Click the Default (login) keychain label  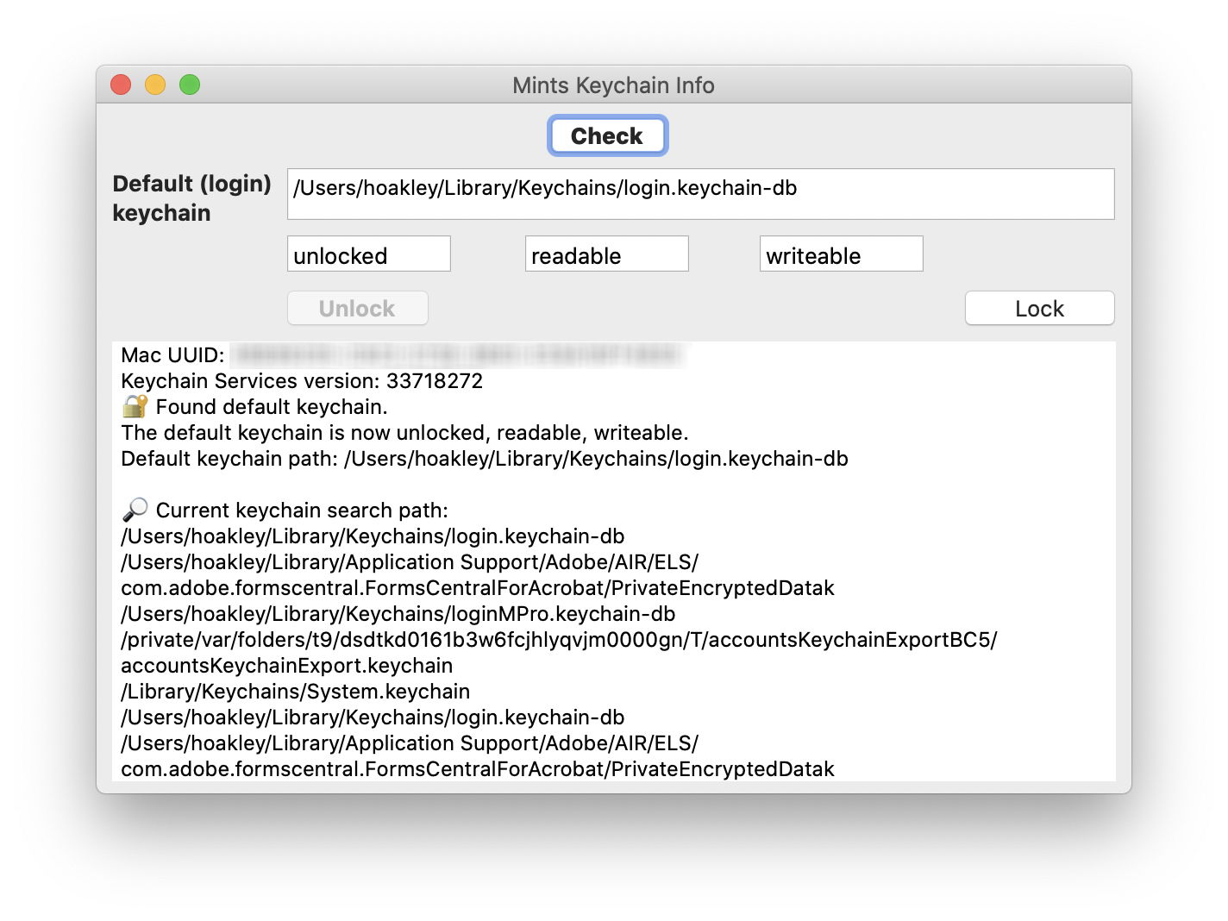coord(191,198)
